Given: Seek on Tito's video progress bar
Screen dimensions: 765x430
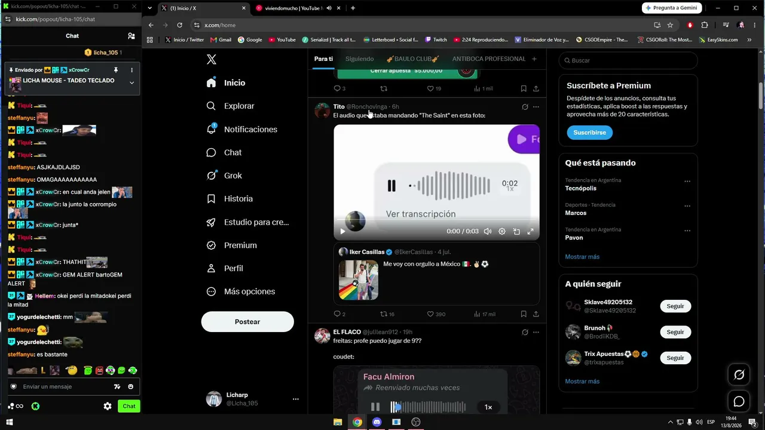Looking at the screenshot, I should coord(436,220).
